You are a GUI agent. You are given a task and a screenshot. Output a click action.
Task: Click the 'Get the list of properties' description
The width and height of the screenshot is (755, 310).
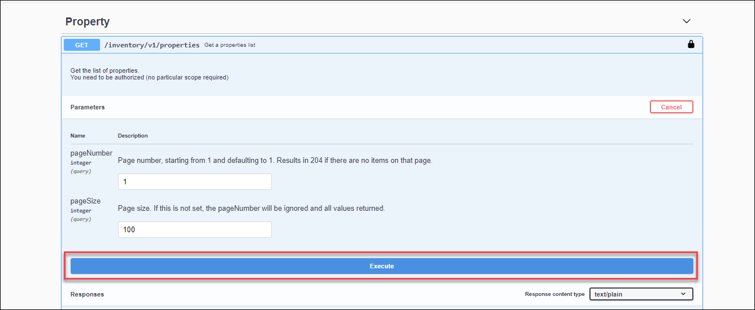pyautogui.click(x=105, y=70)
